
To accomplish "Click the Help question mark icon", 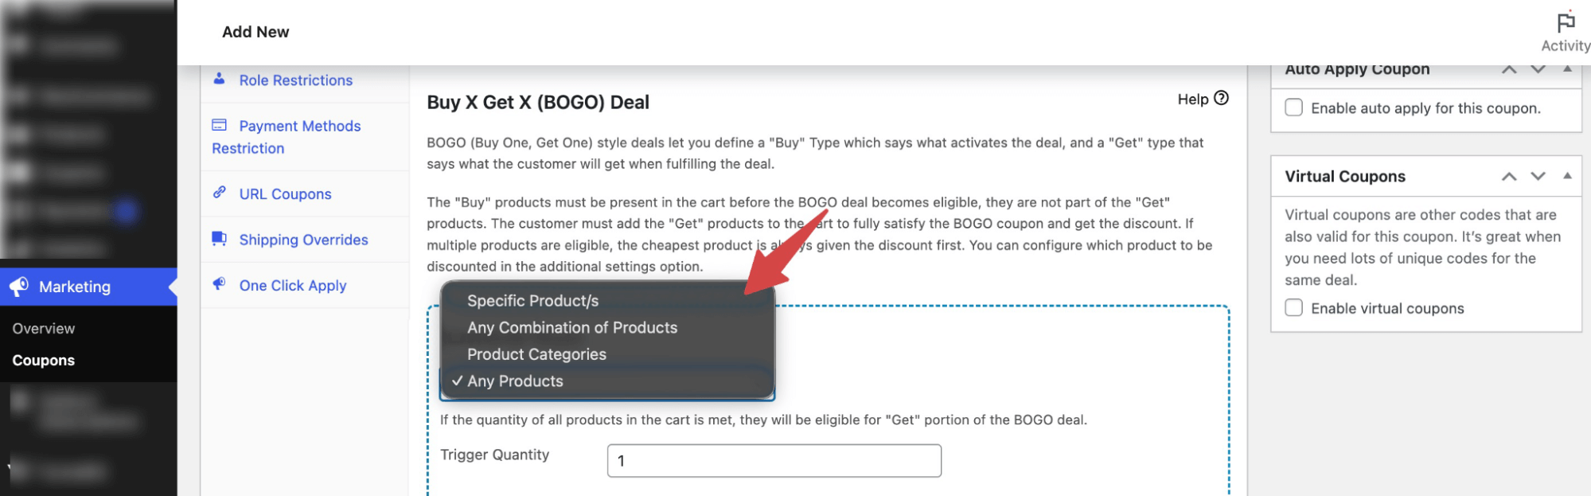I will [1220, 99].
